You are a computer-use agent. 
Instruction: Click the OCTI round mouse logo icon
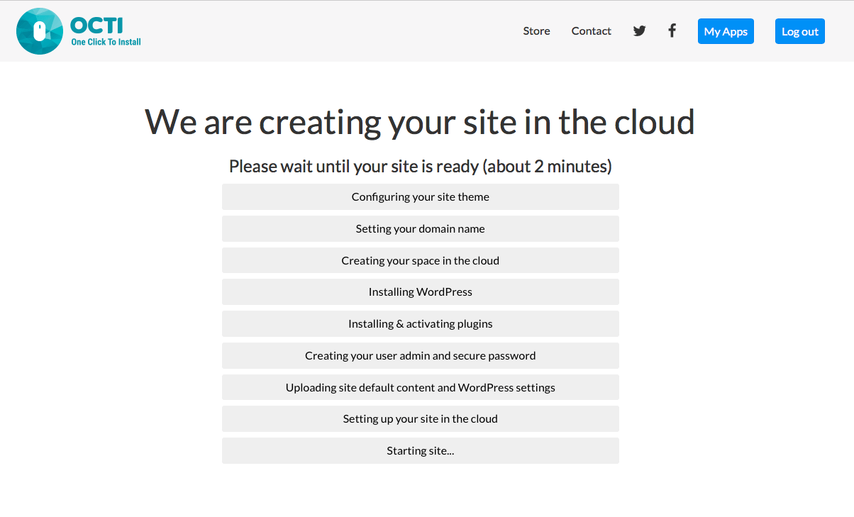tap(40, 31)
